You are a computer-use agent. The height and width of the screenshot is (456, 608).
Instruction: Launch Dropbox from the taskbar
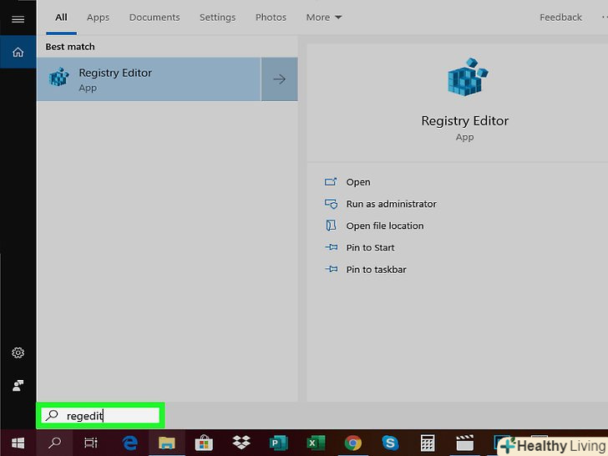(x=241, y=443)
